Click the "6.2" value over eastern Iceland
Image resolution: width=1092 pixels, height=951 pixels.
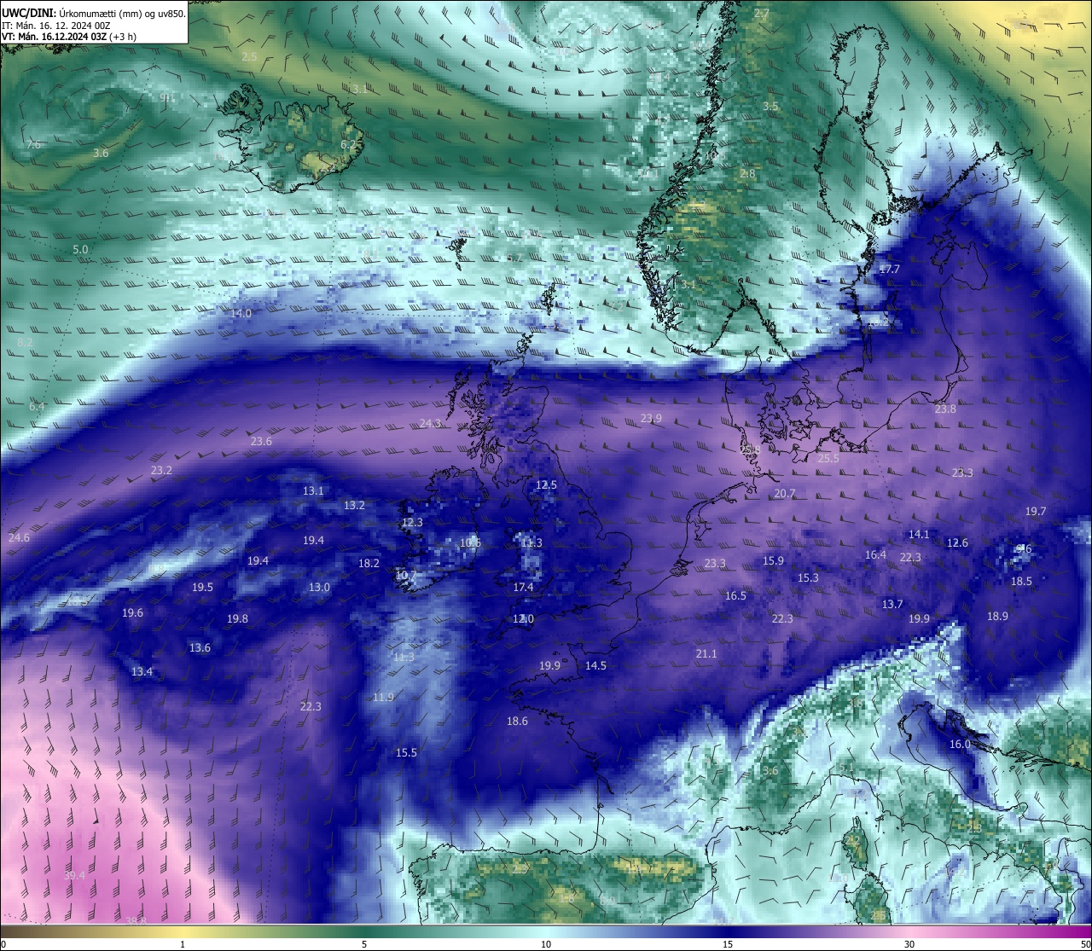point(349,144)
